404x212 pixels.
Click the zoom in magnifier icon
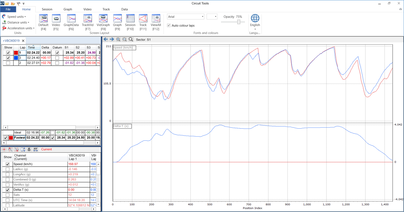click(118, 39)
